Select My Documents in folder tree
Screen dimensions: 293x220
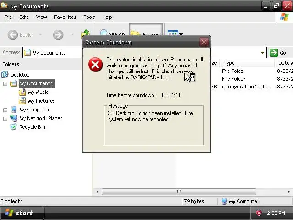pos(37,83)
